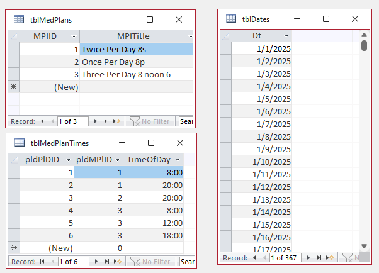Open MPlID column filter dropdown
Viewport: 379px width, 273px height.
[x=74, y=36]
